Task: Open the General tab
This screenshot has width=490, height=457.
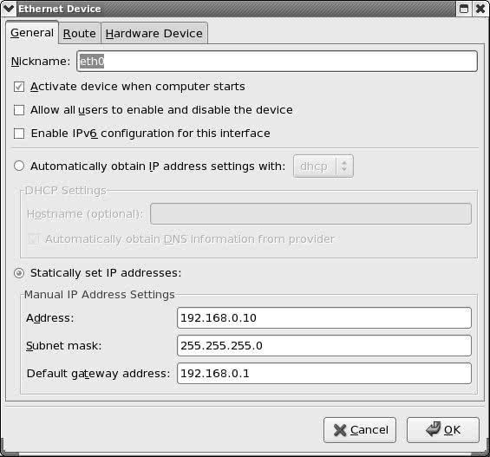Action: pos(32,32)
